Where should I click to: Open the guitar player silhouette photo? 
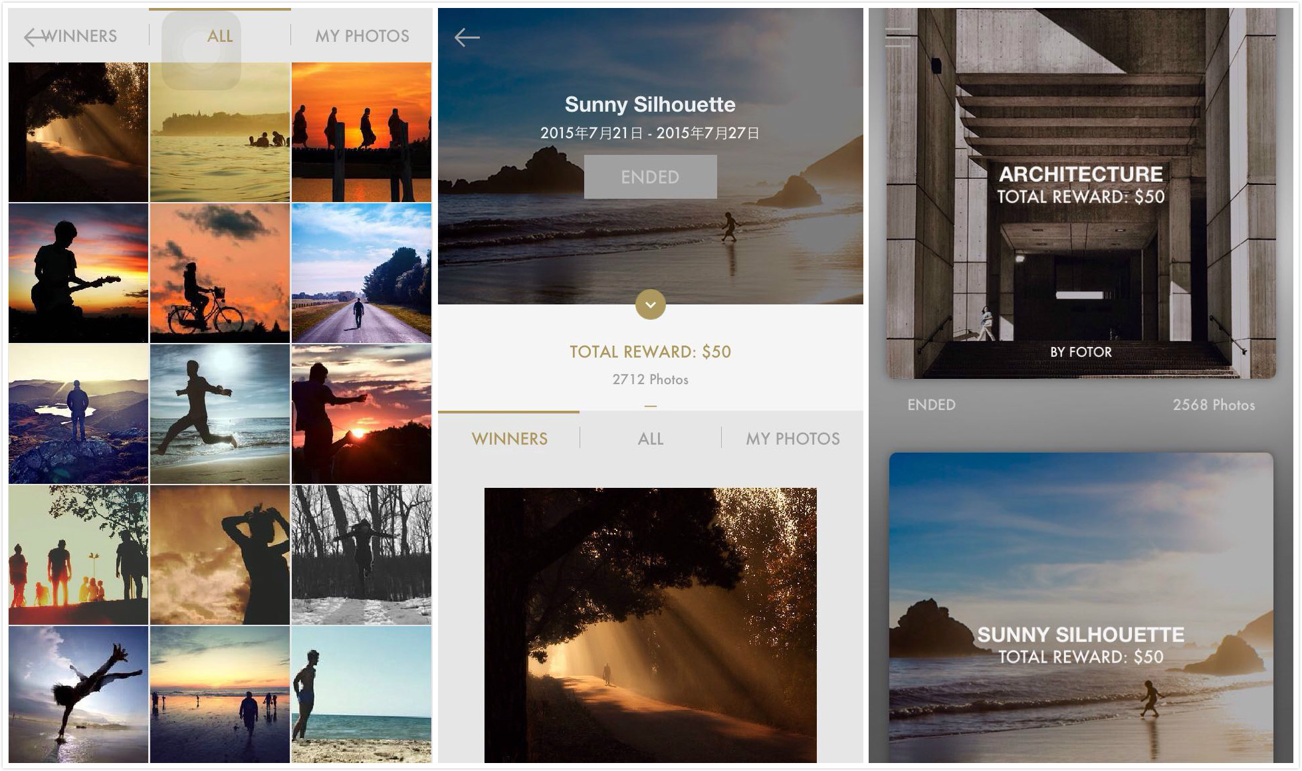tap(78, 273)
